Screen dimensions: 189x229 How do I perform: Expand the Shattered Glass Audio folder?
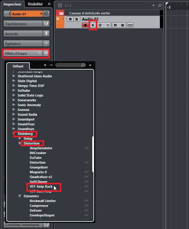(x=14, y=76)
